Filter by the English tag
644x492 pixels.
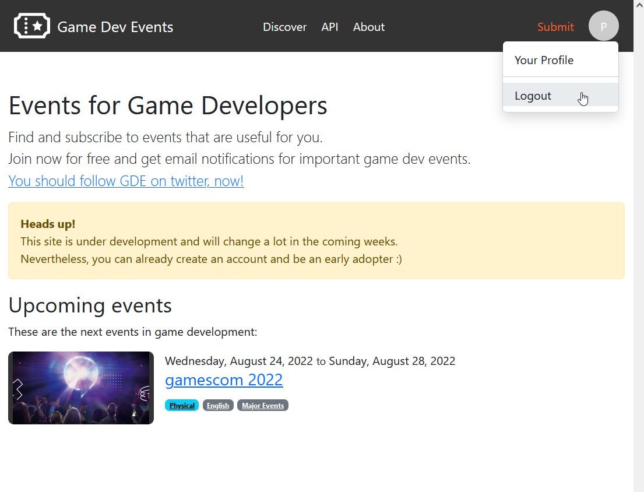click(x=218, y=405)
